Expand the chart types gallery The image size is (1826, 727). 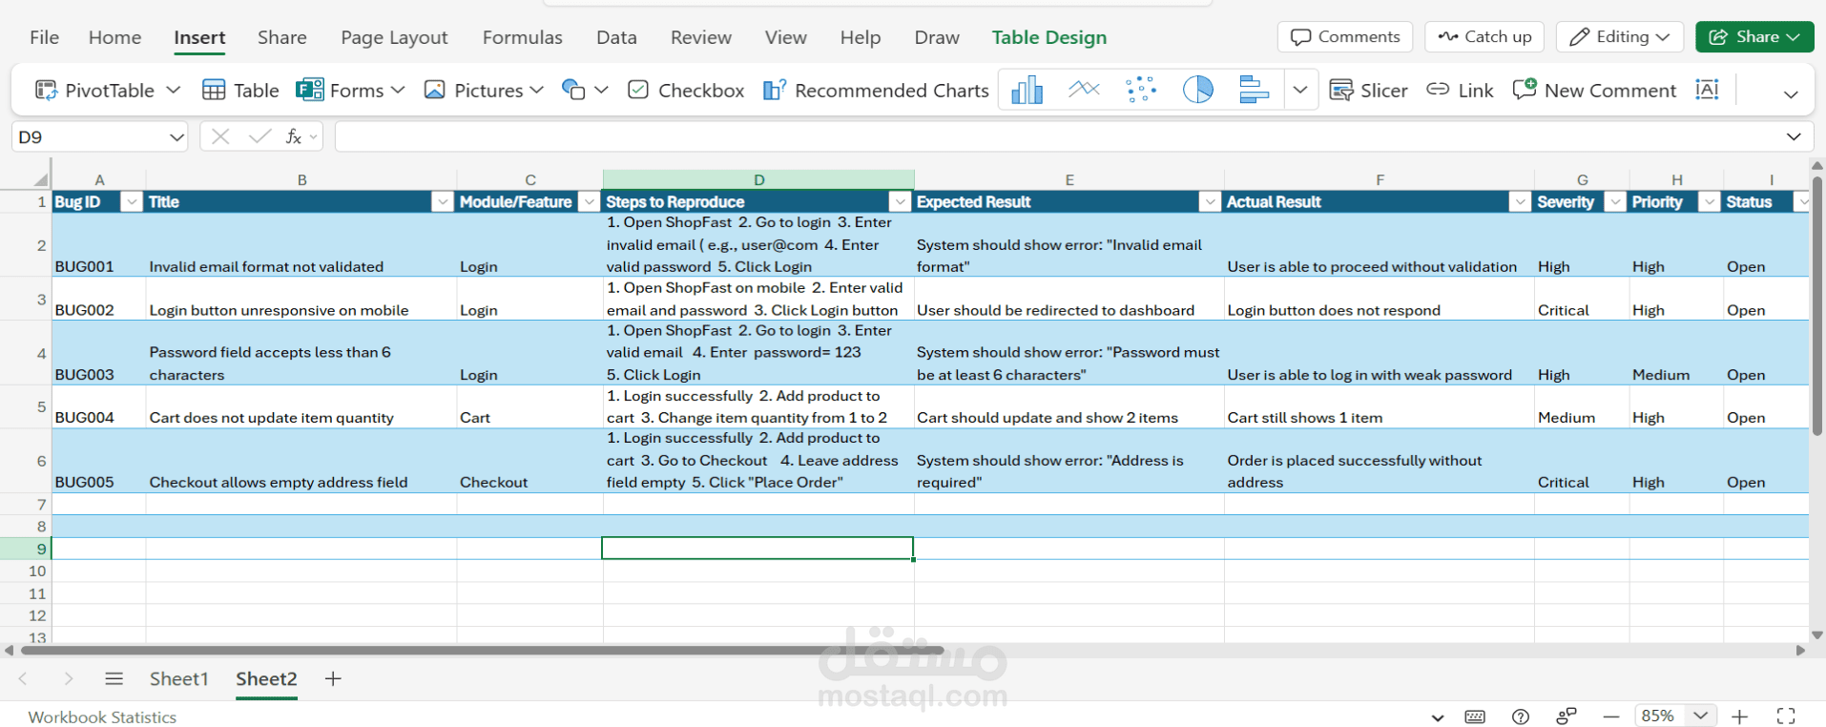(1300, 90)
